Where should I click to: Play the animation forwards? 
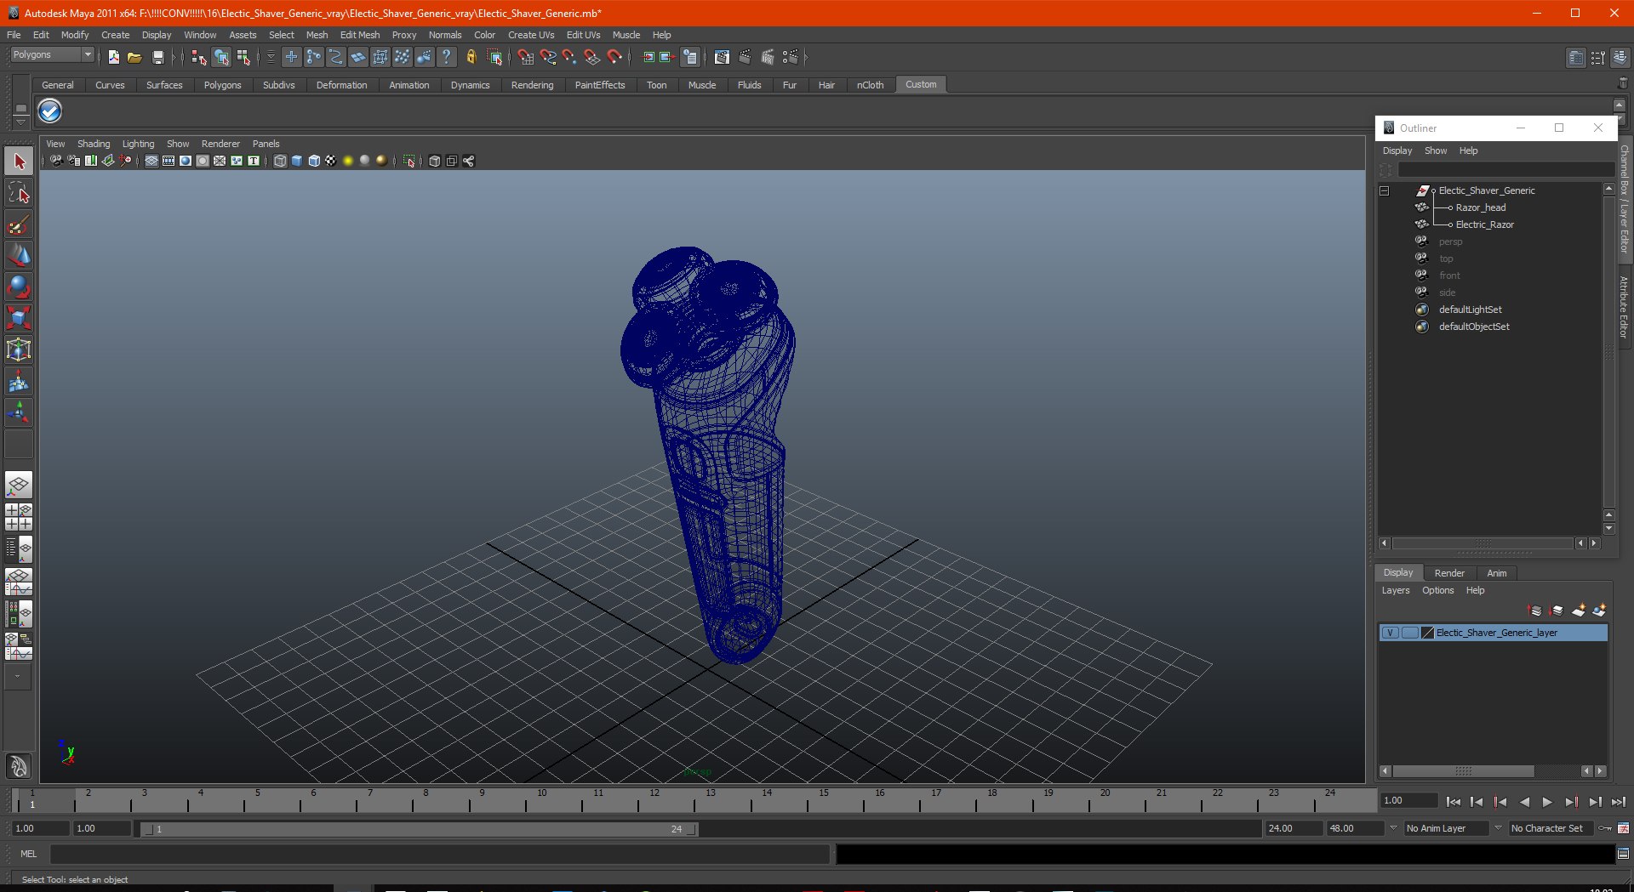(1547, 801)
